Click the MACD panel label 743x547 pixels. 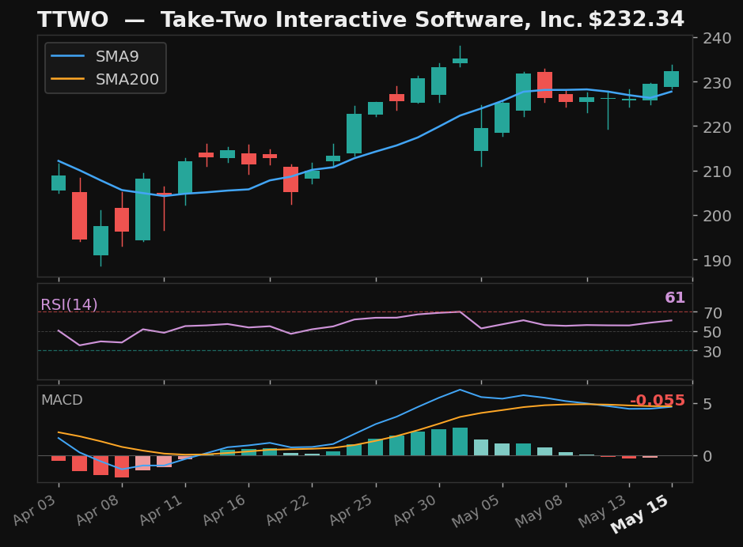point(62,400)
